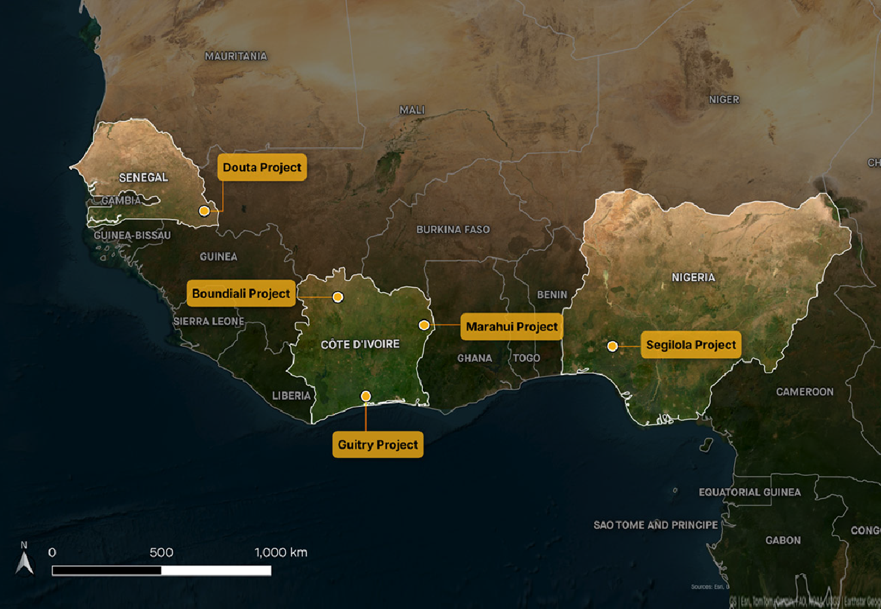Select the Marahui Project marker dot

coord(424,323)
